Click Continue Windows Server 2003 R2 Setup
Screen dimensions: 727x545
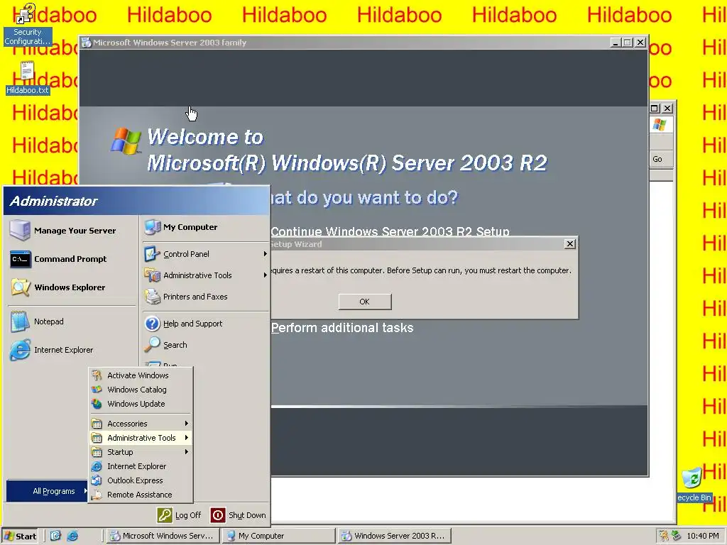(390, 231)
